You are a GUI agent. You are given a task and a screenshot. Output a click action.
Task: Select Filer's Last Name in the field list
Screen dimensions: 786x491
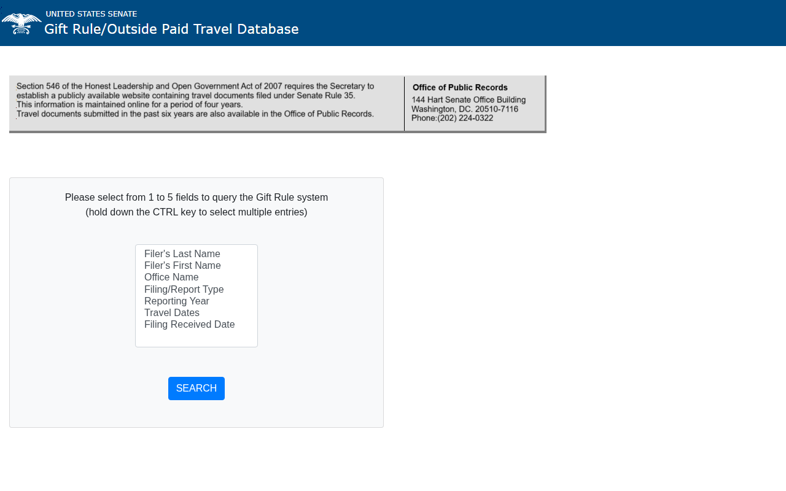tap(182, 254)
